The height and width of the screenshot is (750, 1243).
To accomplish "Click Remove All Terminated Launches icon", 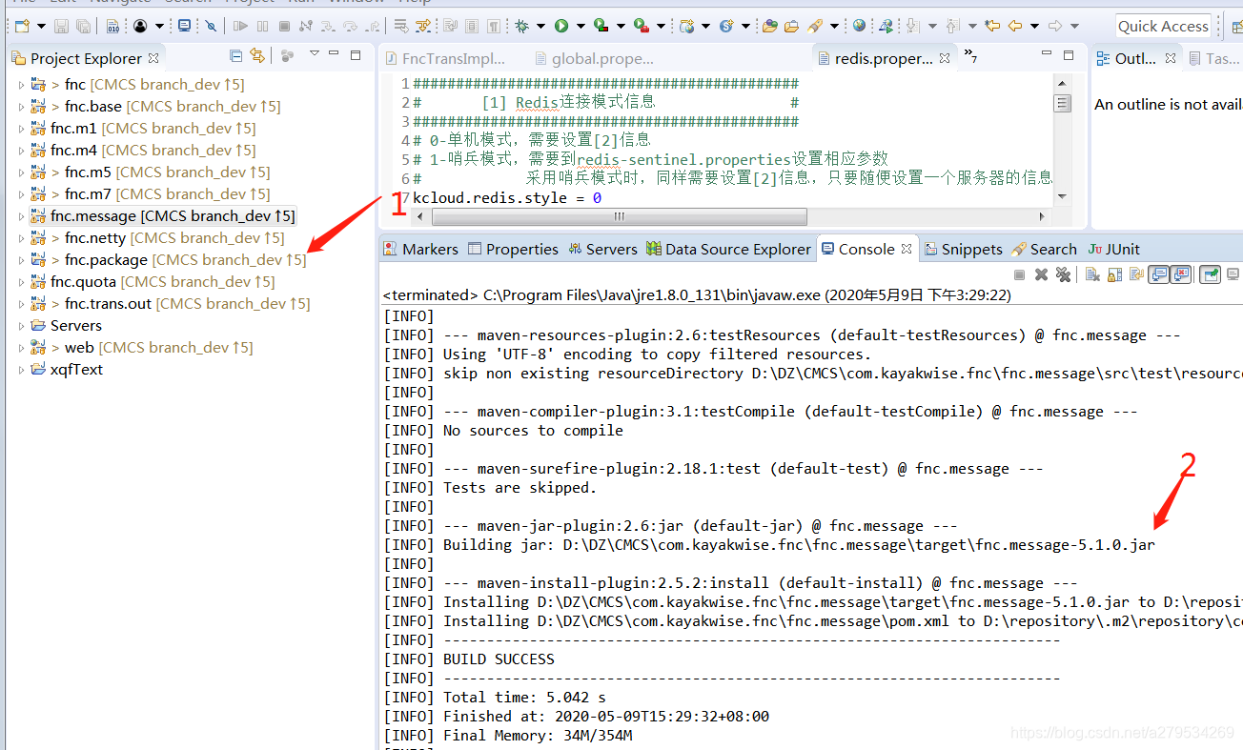I will [x=1063, y=274].
